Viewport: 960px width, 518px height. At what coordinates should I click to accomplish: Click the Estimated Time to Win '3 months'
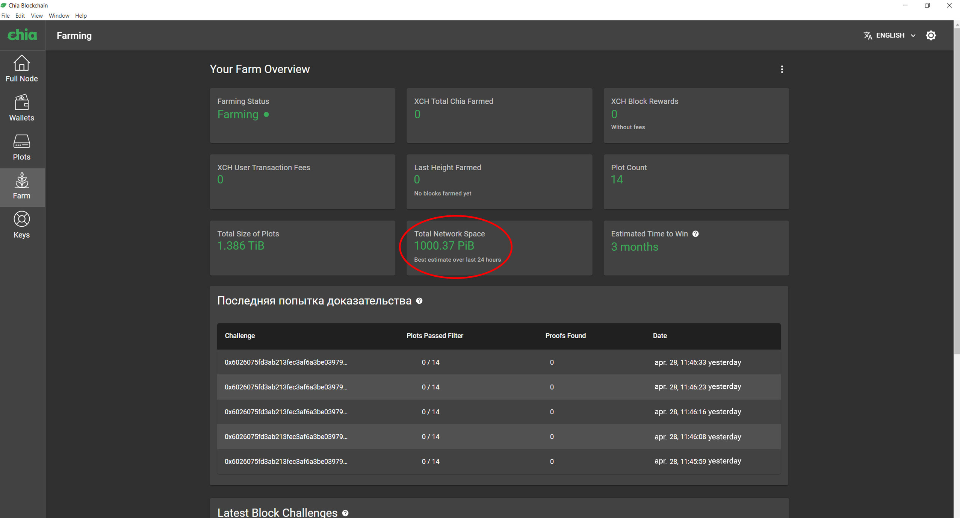pyautogui.click(x=635, y=247)
